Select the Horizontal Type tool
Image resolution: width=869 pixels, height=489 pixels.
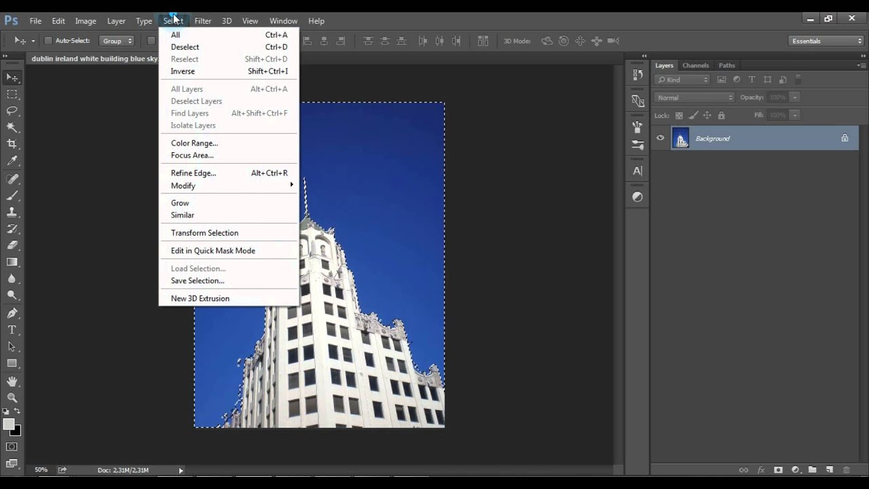(x=12, y=329)
